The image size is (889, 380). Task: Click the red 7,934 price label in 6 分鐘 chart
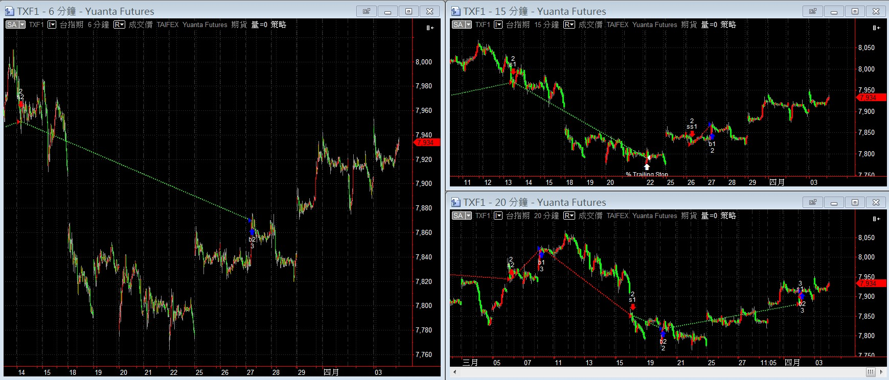(425, 142)
